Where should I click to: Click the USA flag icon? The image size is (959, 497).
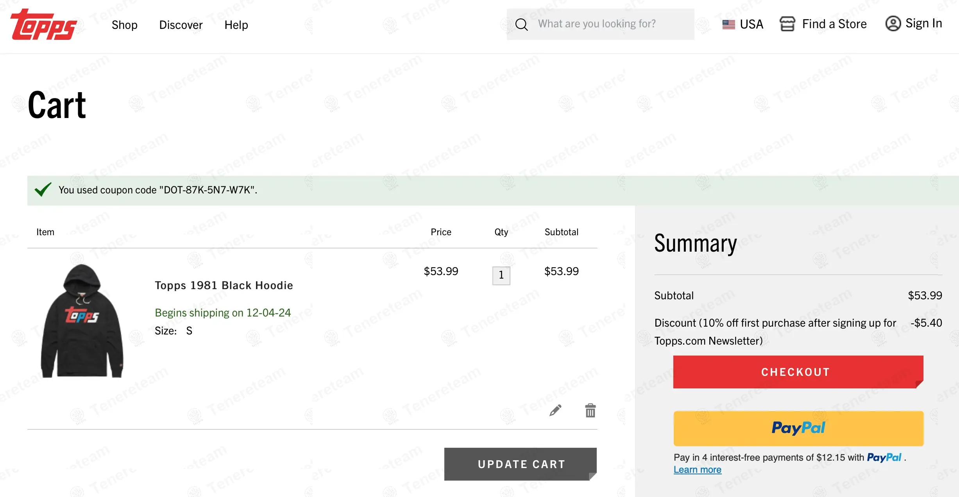(728, 24)
